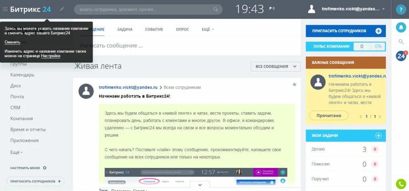Screen dimensions: 409x191
Task: Click the embedded screenshot thumbnail in the post
Action: [196, 176]
